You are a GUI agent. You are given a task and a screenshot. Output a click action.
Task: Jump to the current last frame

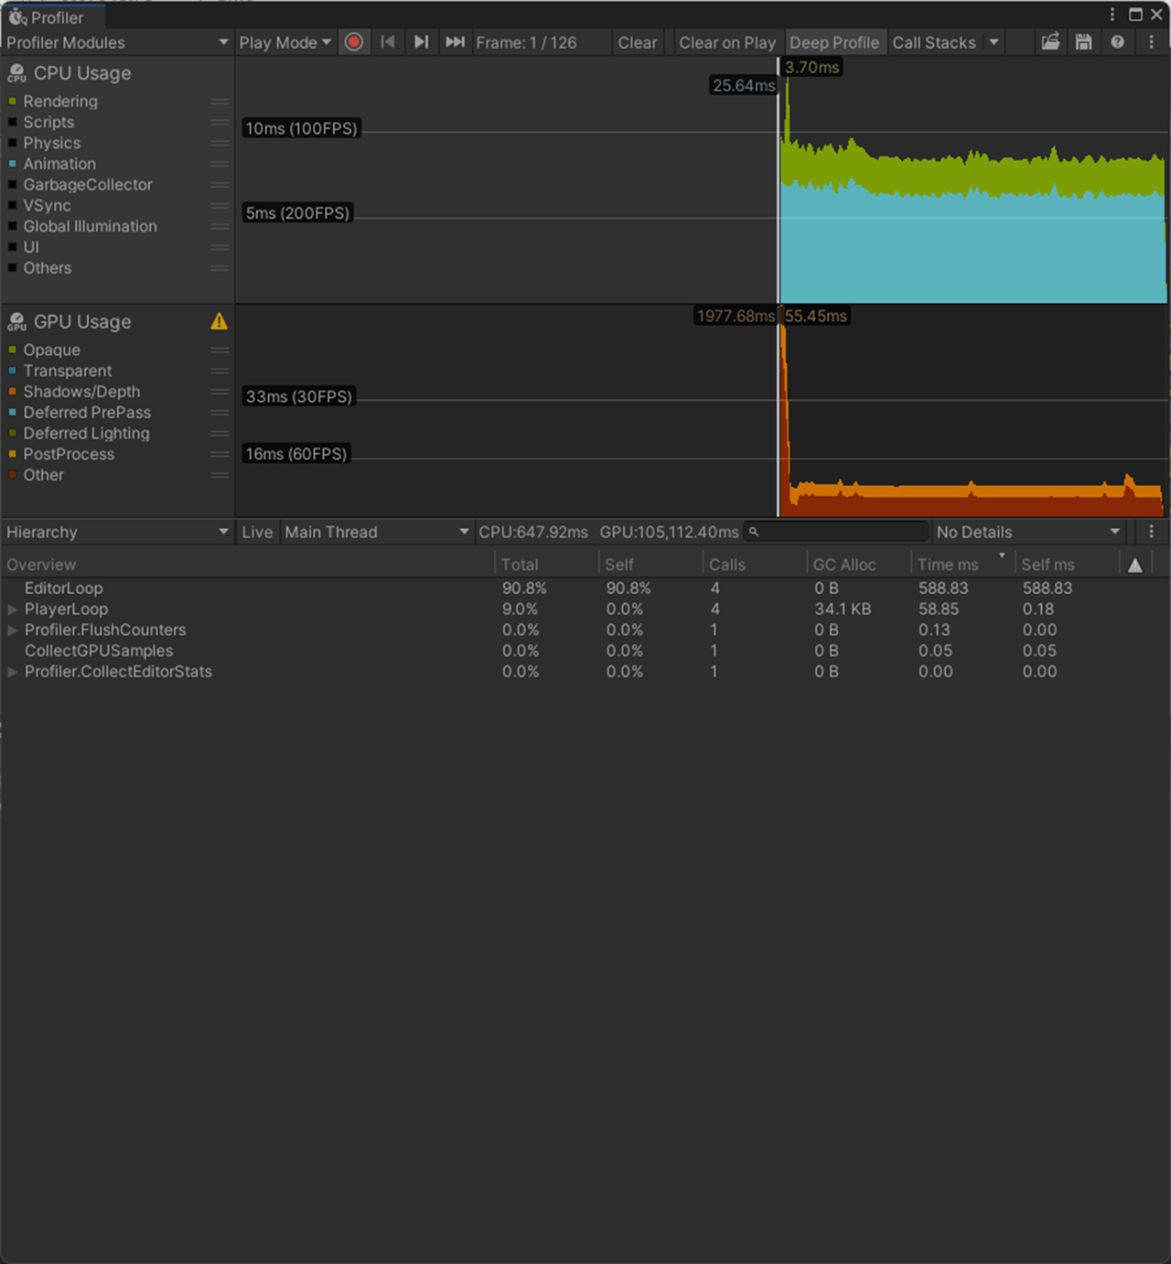(x=455, y=42)
